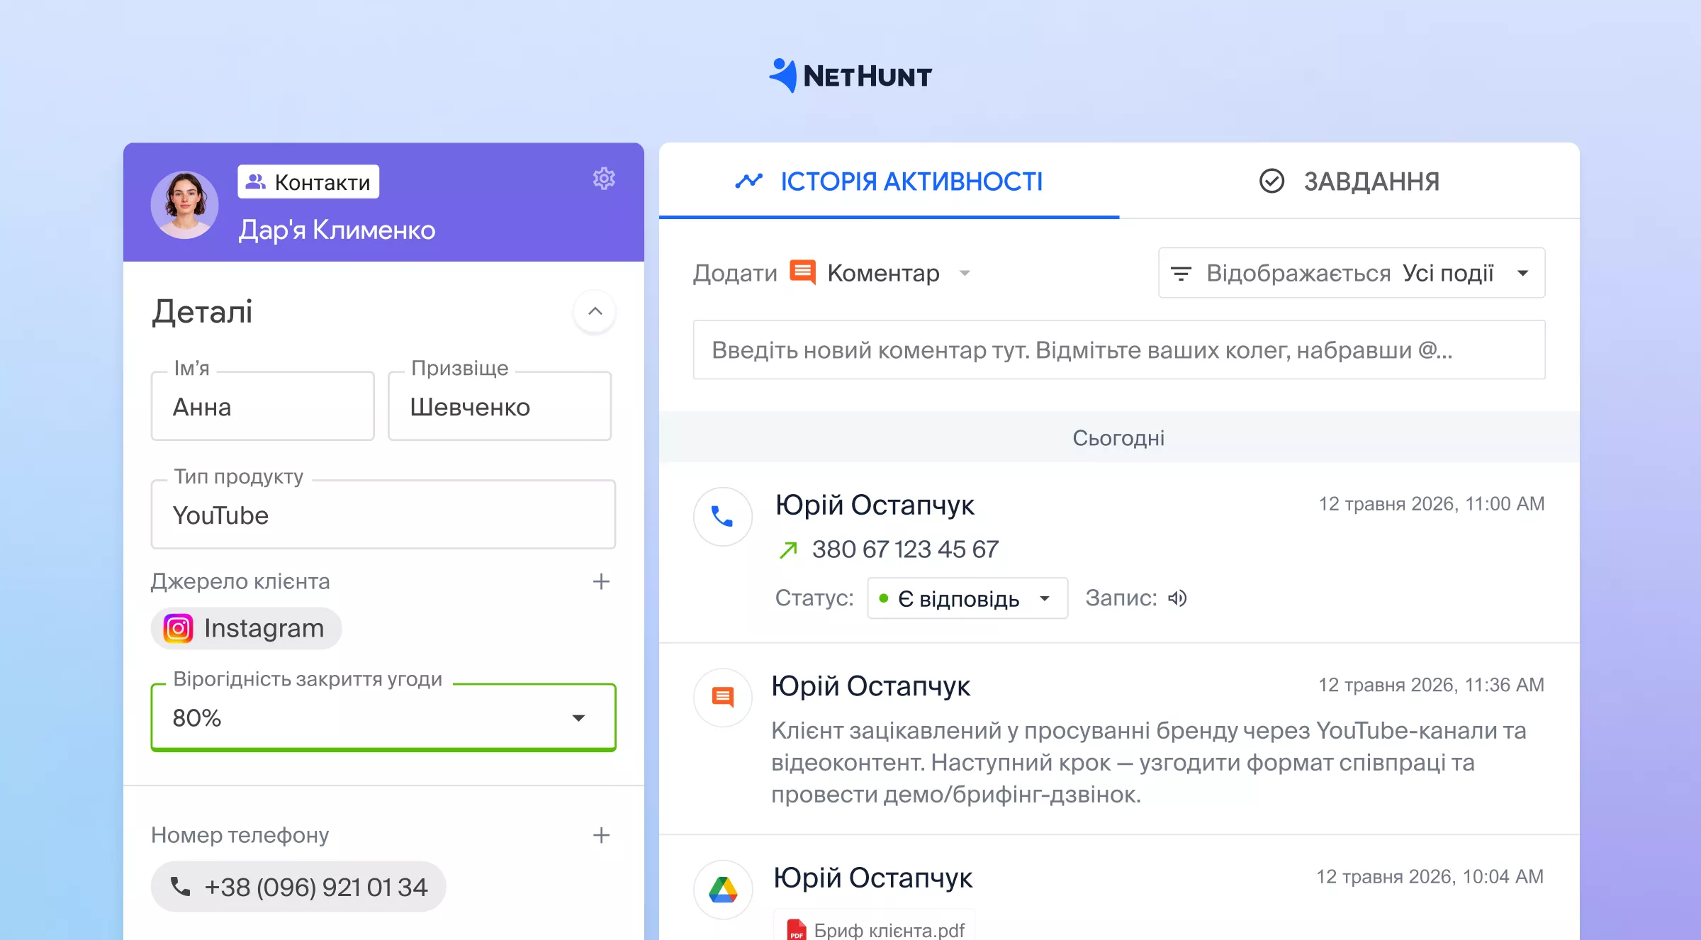Click the filter lines icon

pyautogui.click(x=1181, y=273)
